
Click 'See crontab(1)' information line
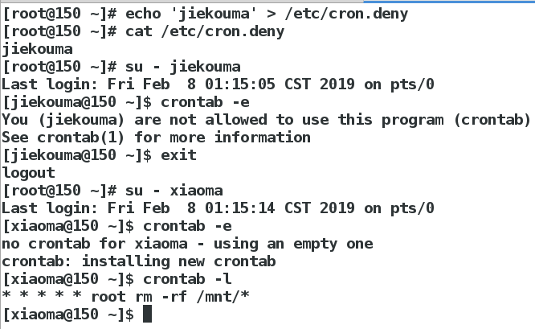click(x=63, y=138)
